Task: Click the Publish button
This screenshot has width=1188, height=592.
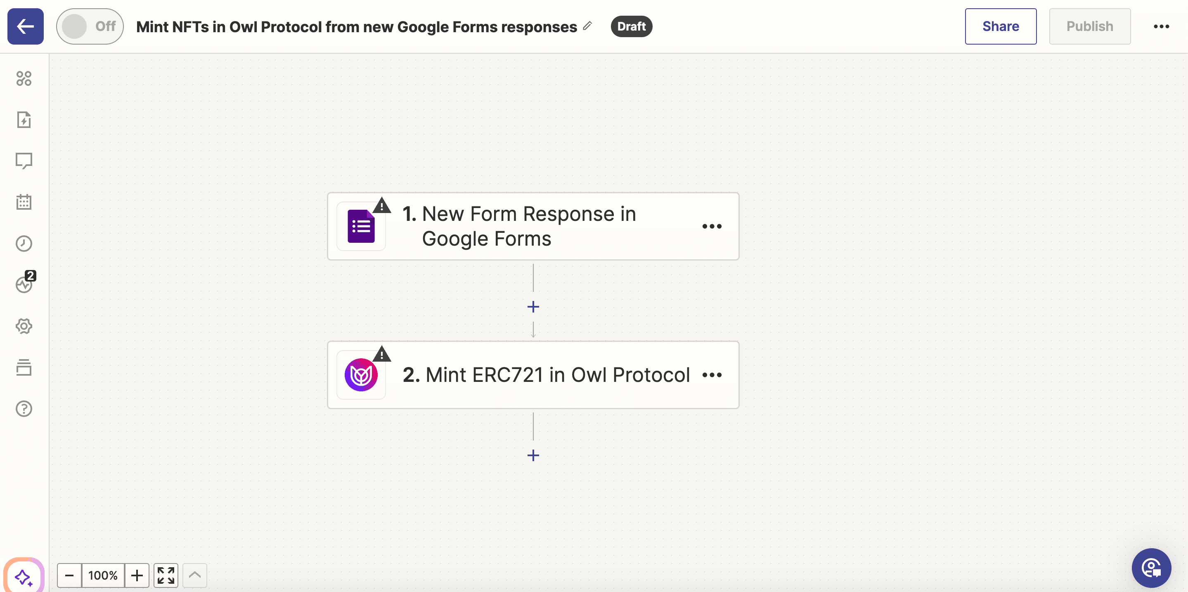Action: pos(1089,26)
